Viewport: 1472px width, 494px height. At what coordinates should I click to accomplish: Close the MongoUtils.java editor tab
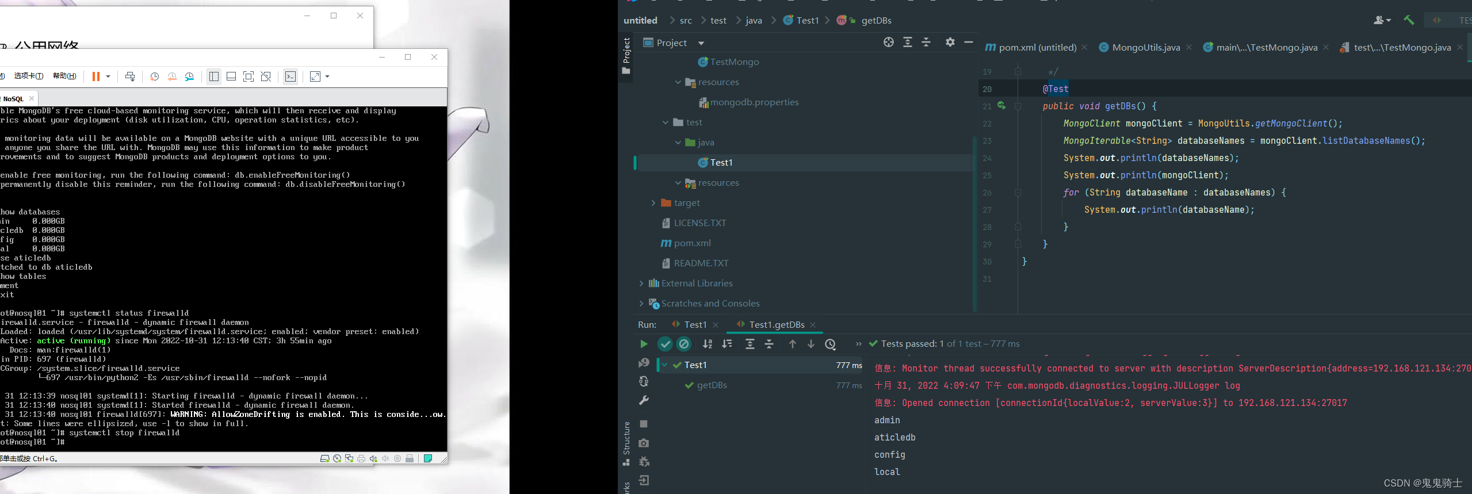tap(1189, 47)
